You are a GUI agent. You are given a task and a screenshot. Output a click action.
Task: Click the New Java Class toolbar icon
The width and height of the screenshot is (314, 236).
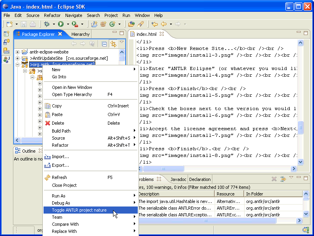pos(112,24)
